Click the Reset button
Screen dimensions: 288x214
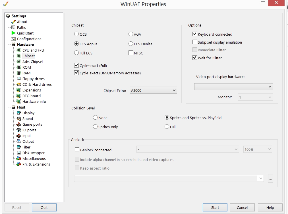point(17,207)
